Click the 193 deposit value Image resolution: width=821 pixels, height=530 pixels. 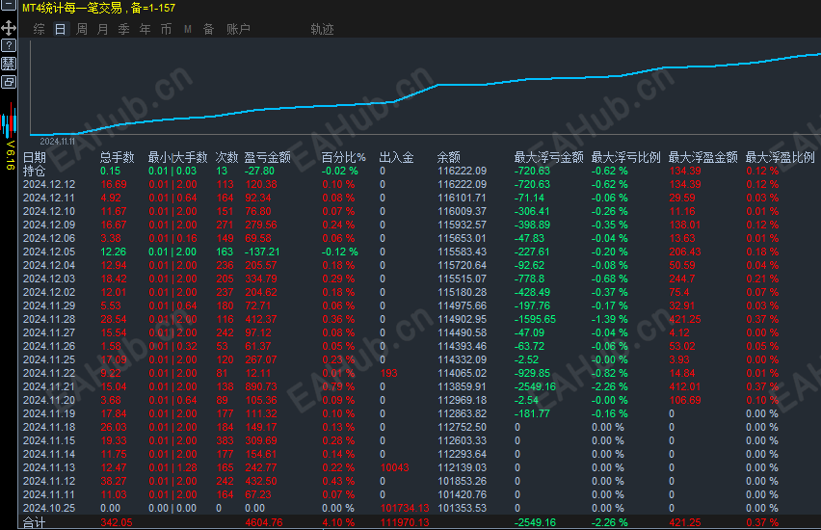389,374
